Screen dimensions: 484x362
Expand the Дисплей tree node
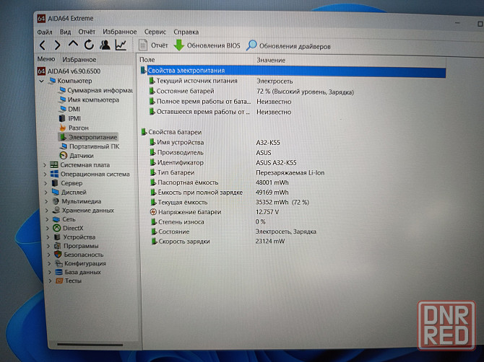coord(45,192)
